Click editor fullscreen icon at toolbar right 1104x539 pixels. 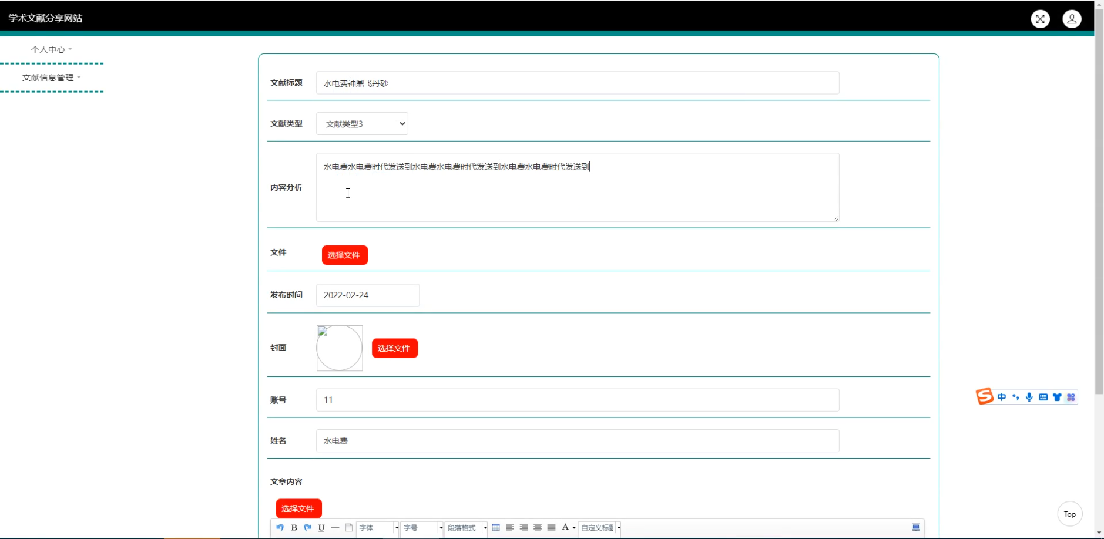click(915, 527)
